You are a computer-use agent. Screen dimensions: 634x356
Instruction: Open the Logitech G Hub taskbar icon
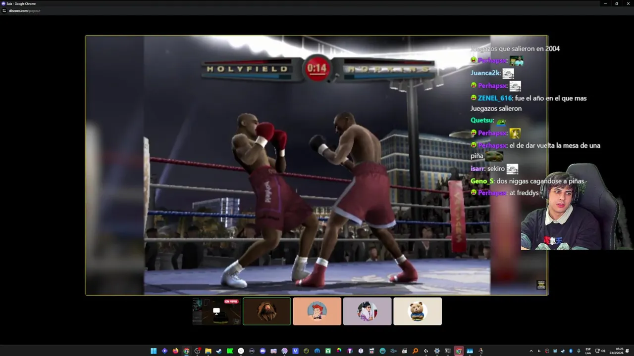click(426, 351)
